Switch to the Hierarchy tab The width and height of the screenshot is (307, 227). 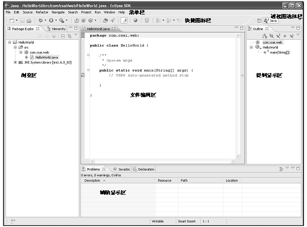[x=57, y=29]
